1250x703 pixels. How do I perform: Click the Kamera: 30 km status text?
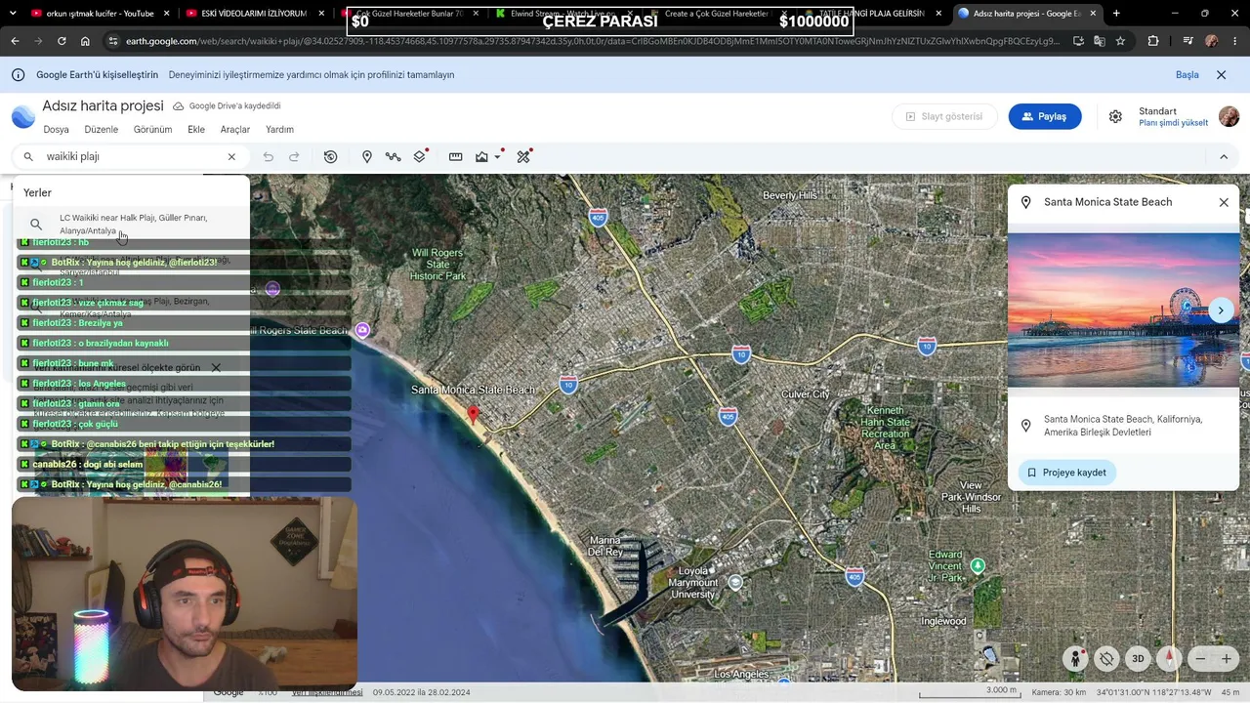(x=1059, y=692)
